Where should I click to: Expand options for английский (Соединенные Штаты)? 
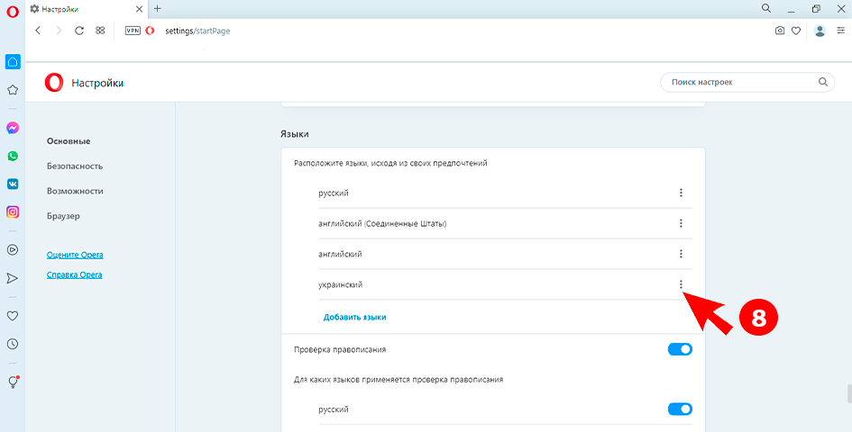point(681,223)
